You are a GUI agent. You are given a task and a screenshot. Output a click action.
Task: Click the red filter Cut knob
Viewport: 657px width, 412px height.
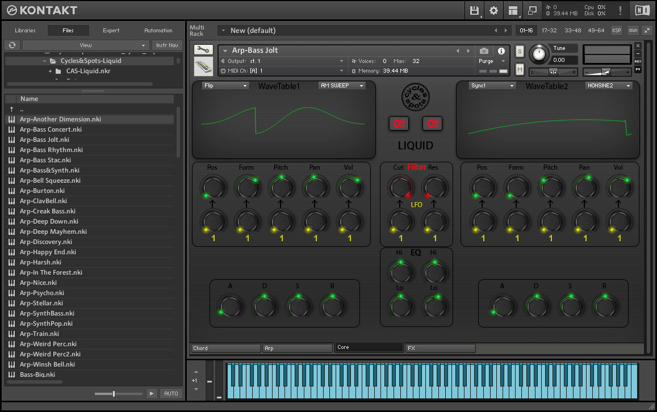click(400, 187)
